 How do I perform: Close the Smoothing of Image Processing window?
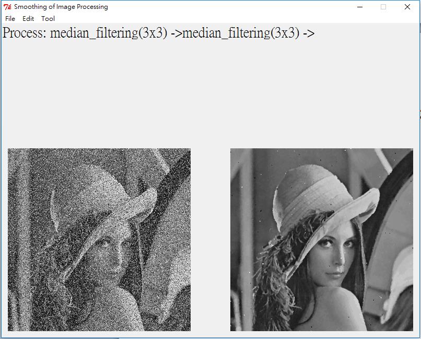407,7
